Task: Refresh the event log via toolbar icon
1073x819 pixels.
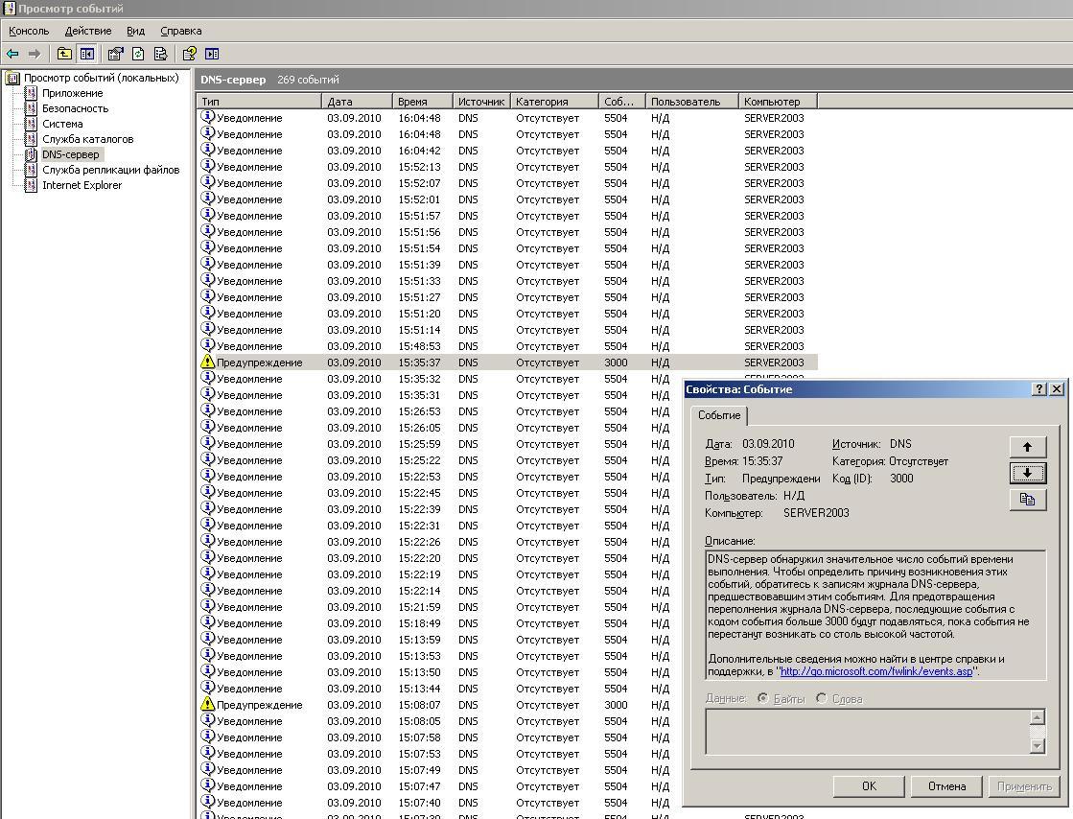Action: [138, 54]
